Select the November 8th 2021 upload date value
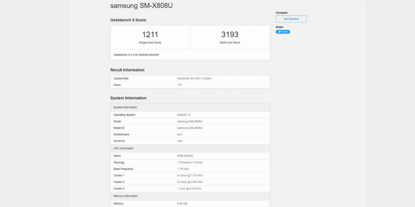415x207 pixels. pyautogui.click(x=194, y=78)
